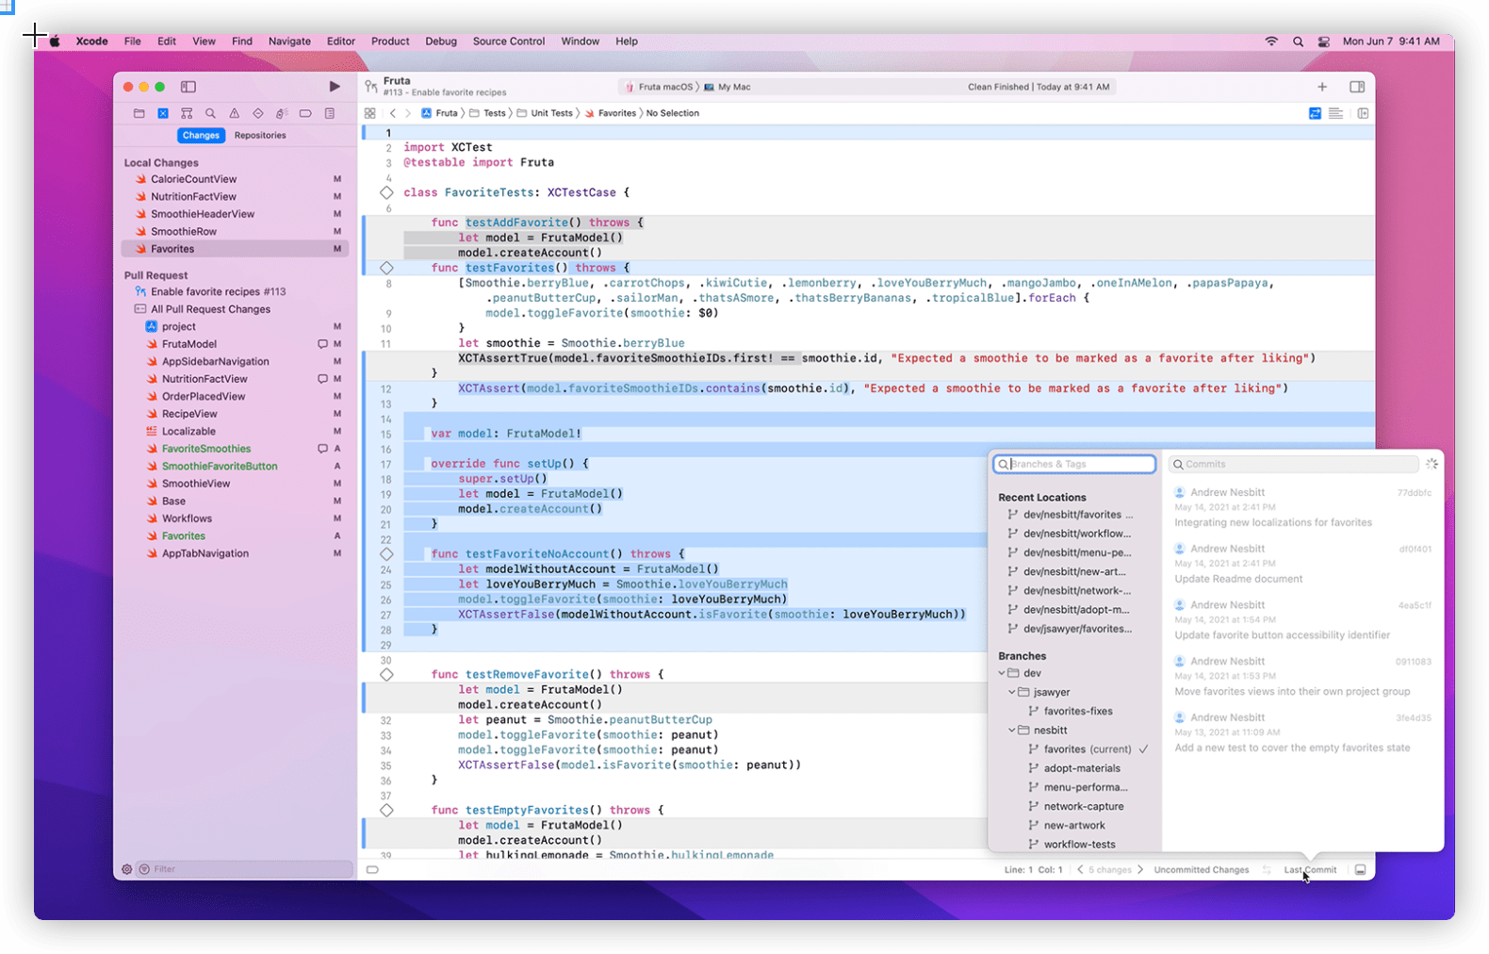1489x954 pixels.
Task: Select the favorites-fixes branch
Action: tap(1078, 712)
